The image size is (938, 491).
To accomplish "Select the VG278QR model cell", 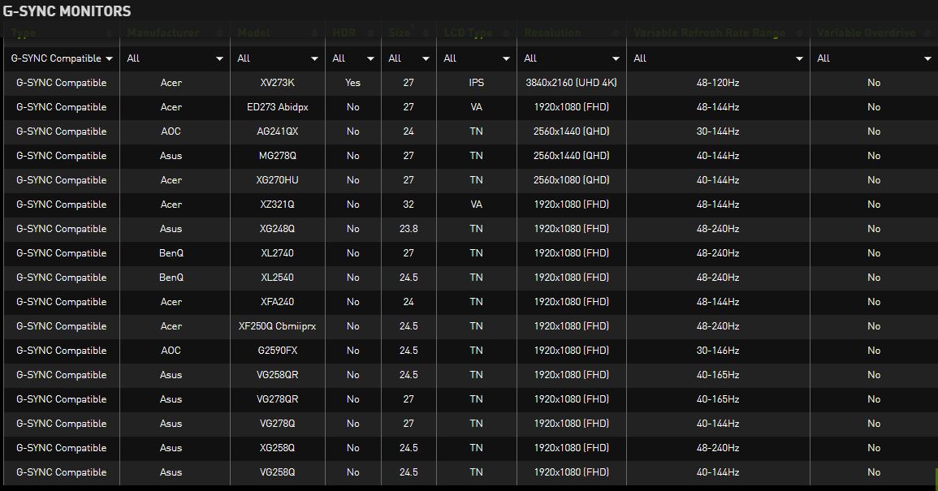I will [278, 399].
